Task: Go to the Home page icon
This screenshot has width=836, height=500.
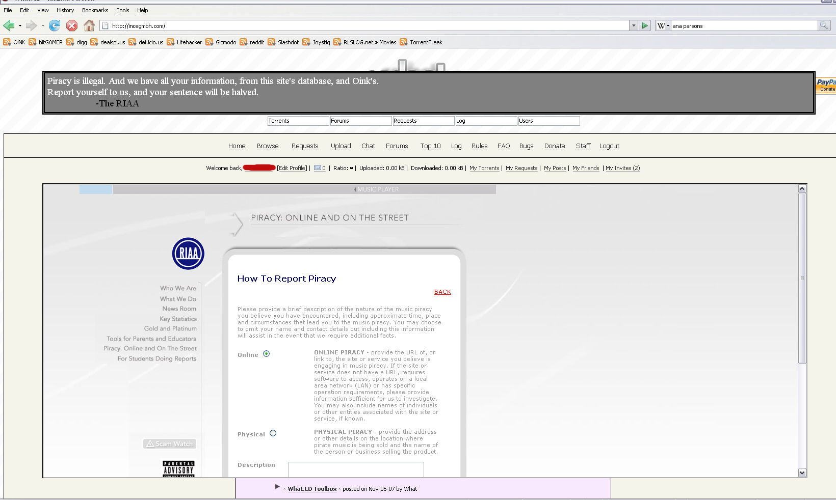Action: click(89, 25)
